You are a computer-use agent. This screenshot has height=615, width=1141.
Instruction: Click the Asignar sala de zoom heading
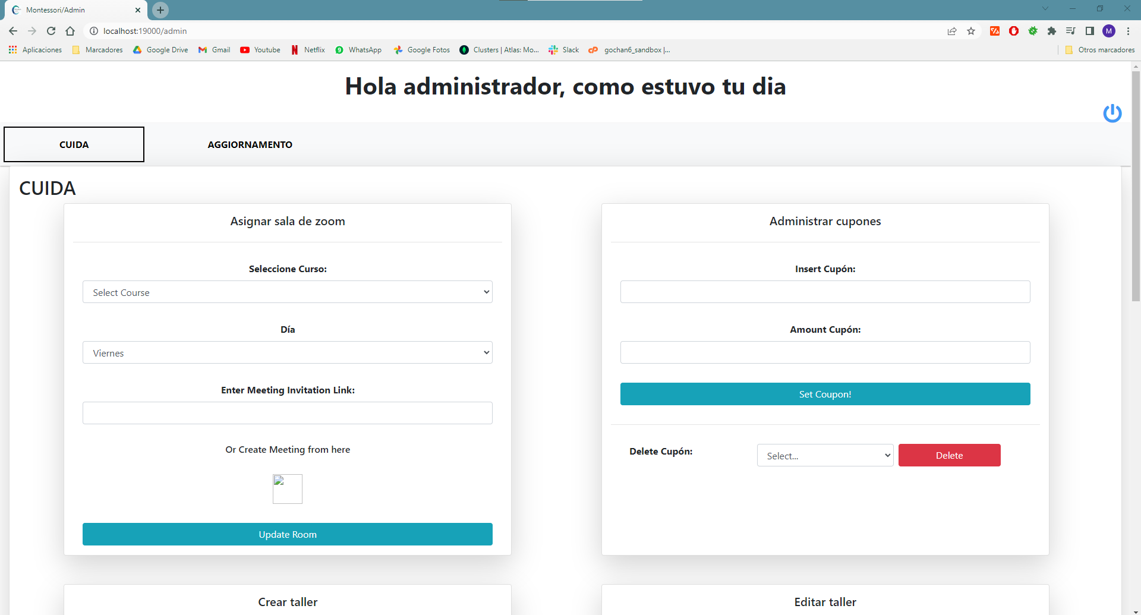click(288, 221)
